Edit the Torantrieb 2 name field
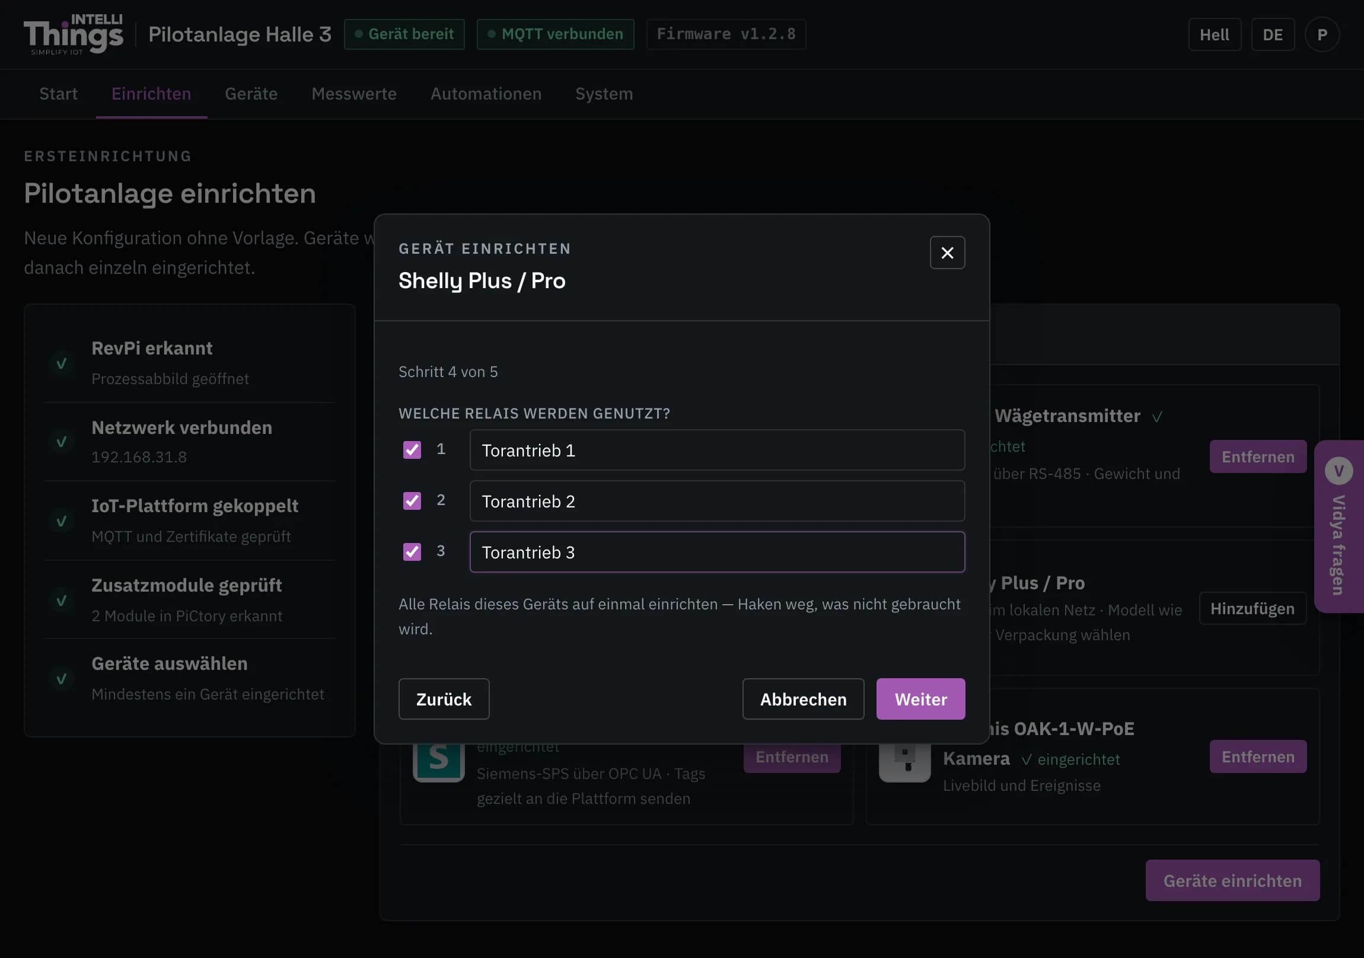Screen dimensions: 1364x958 coord(717,502)
